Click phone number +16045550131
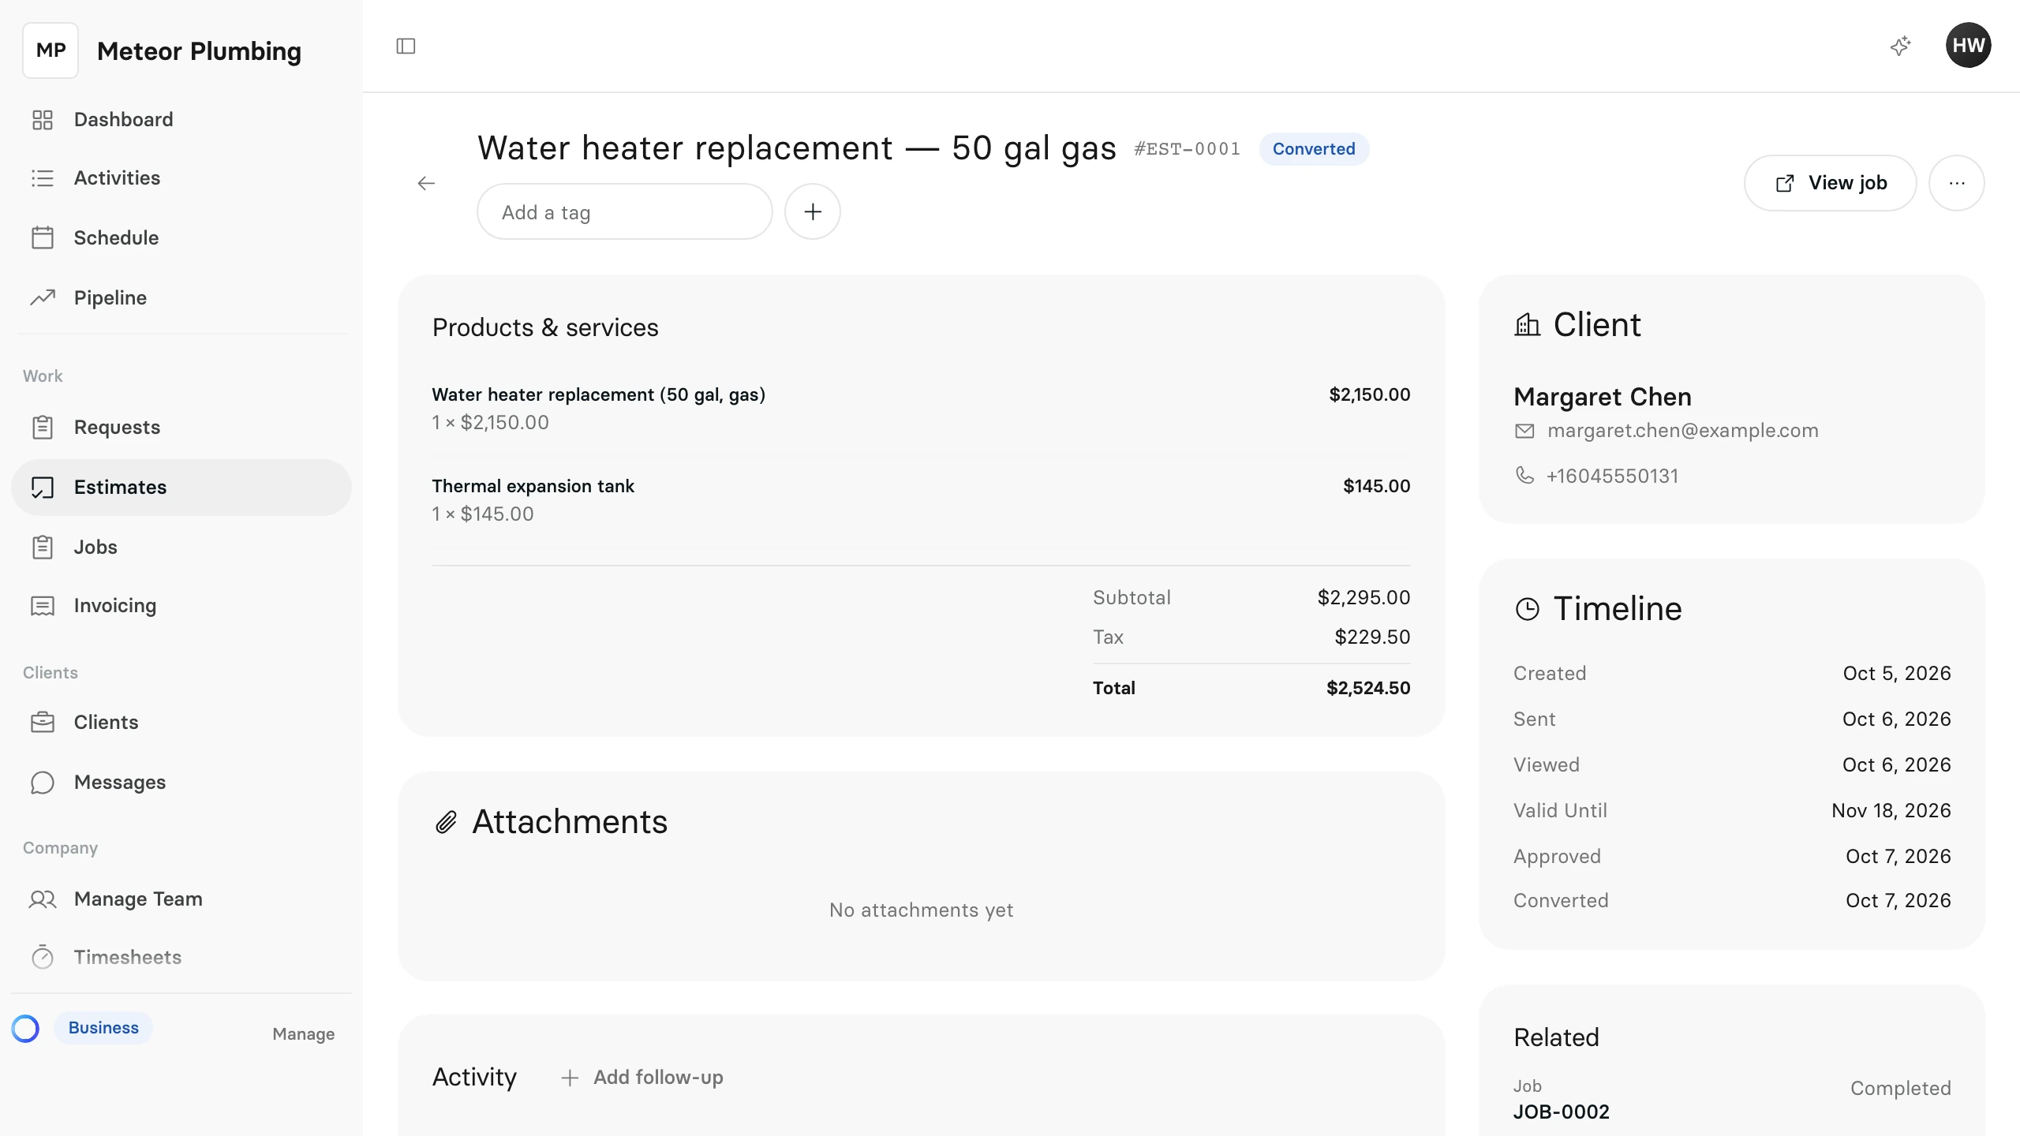The width and height of the screenshot is (2020, 1136). point(1612,476)
